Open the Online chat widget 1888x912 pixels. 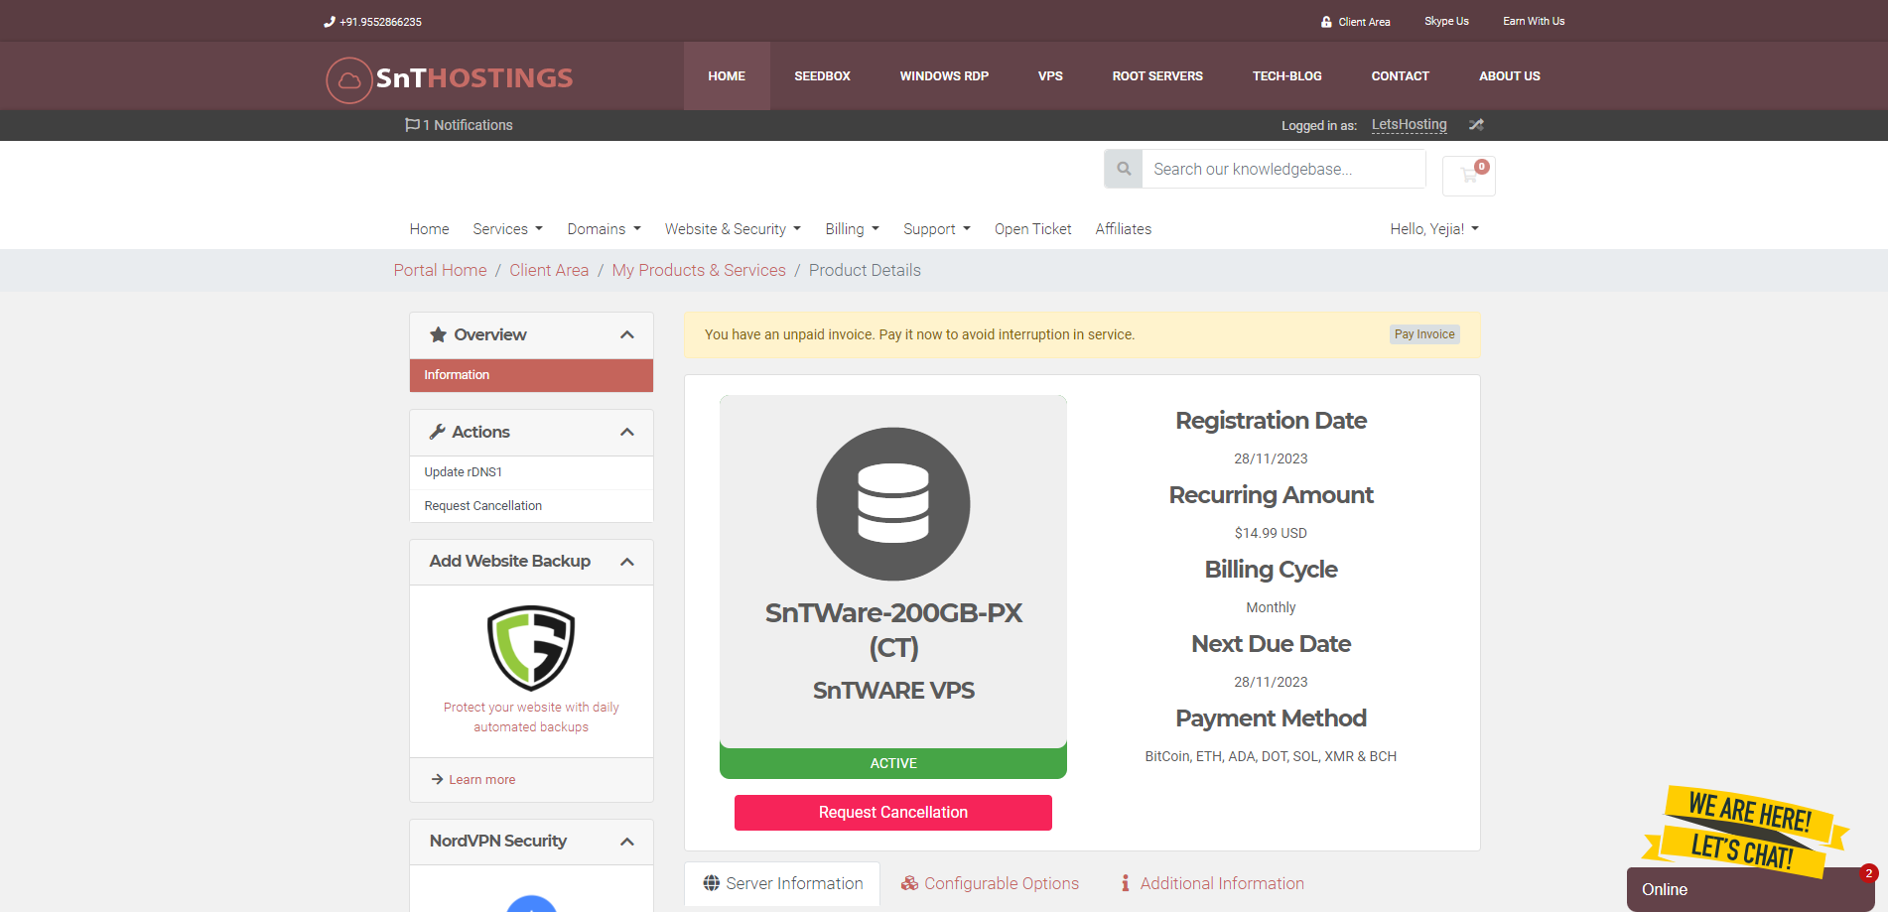pyautogui.click(x=1751, y=889)
